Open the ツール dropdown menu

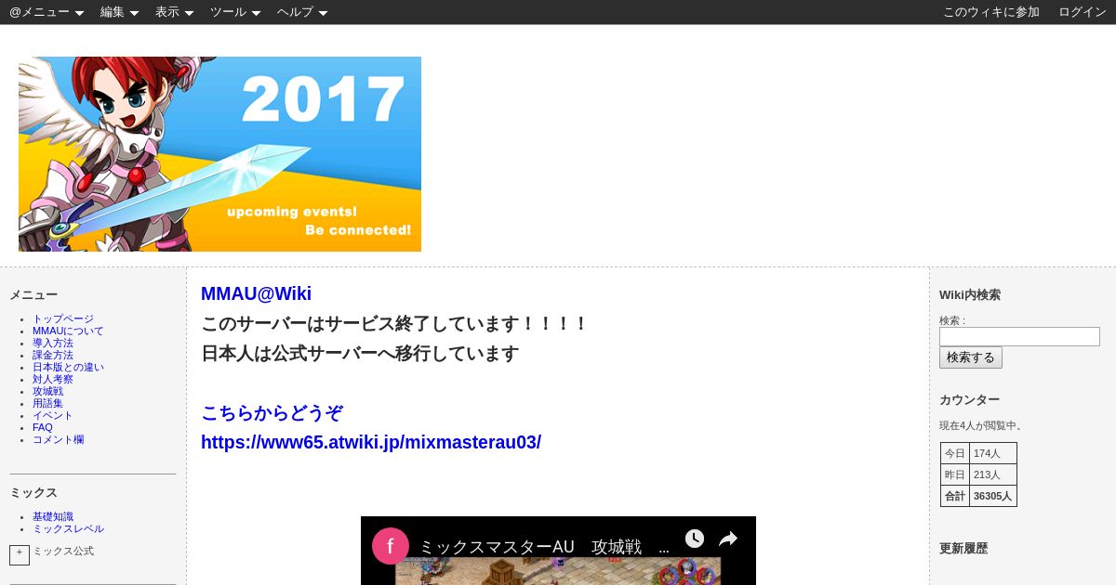[x=235, y=12]
